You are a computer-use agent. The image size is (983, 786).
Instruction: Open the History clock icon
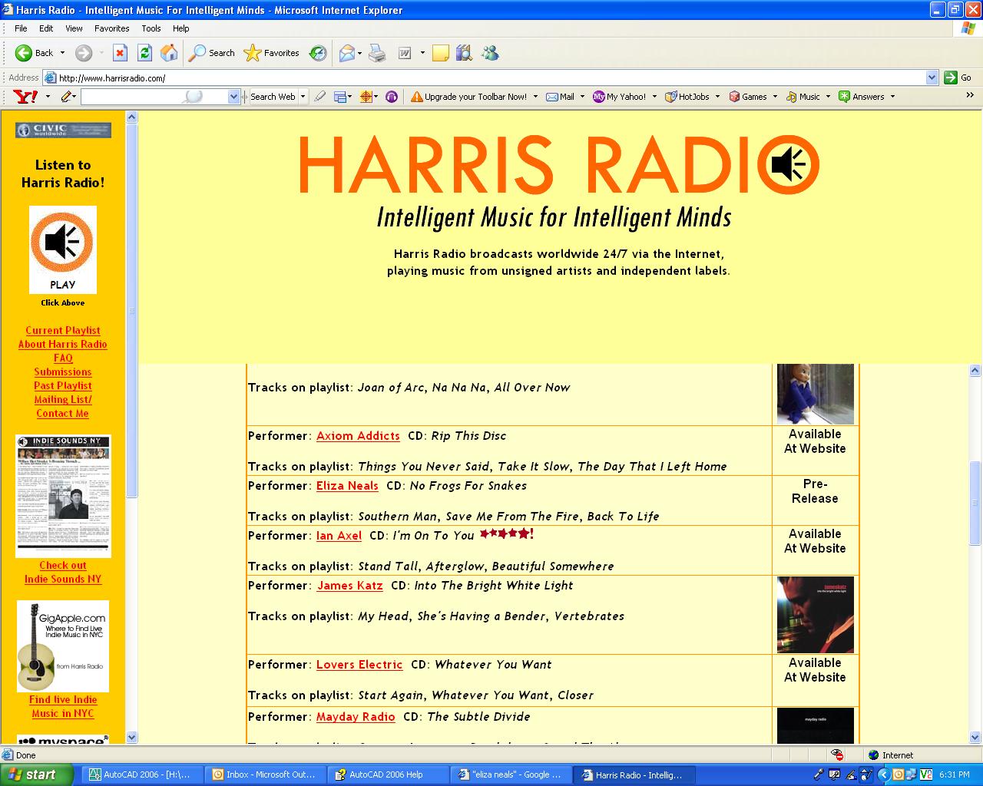point(317,53)
